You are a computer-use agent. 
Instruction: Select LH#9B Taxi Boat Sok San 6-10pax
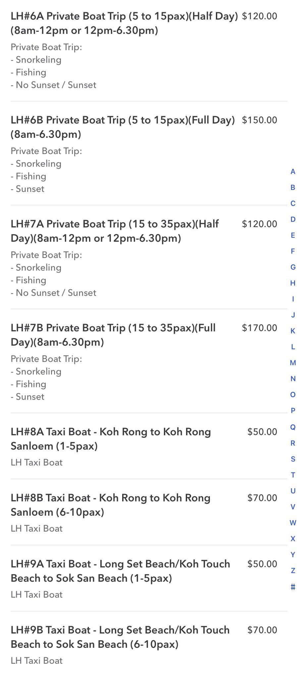click(120, 637)
